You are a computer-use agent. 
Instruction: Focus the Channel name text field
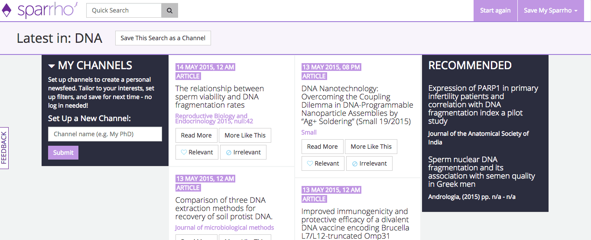tap(105, 134)
